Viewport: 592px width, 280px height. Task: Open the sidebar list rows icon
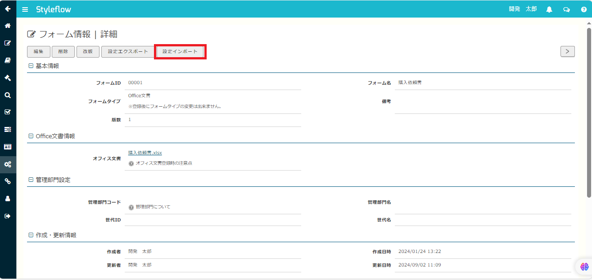click(8, 130)
